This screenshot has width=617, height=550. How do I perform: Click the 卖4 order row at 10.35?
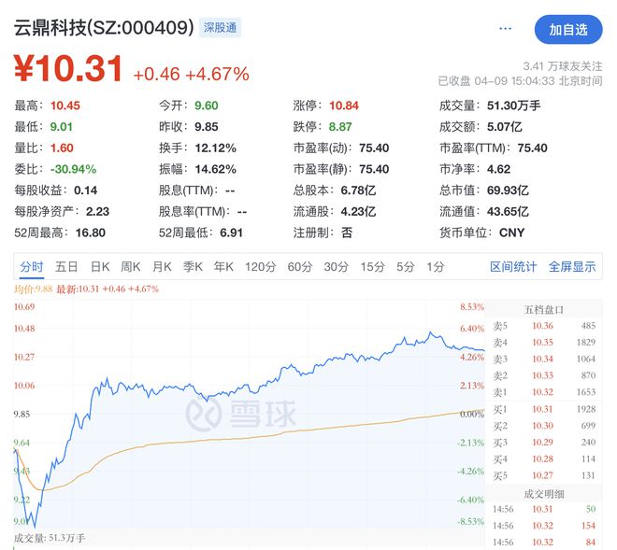pos(544,343)
